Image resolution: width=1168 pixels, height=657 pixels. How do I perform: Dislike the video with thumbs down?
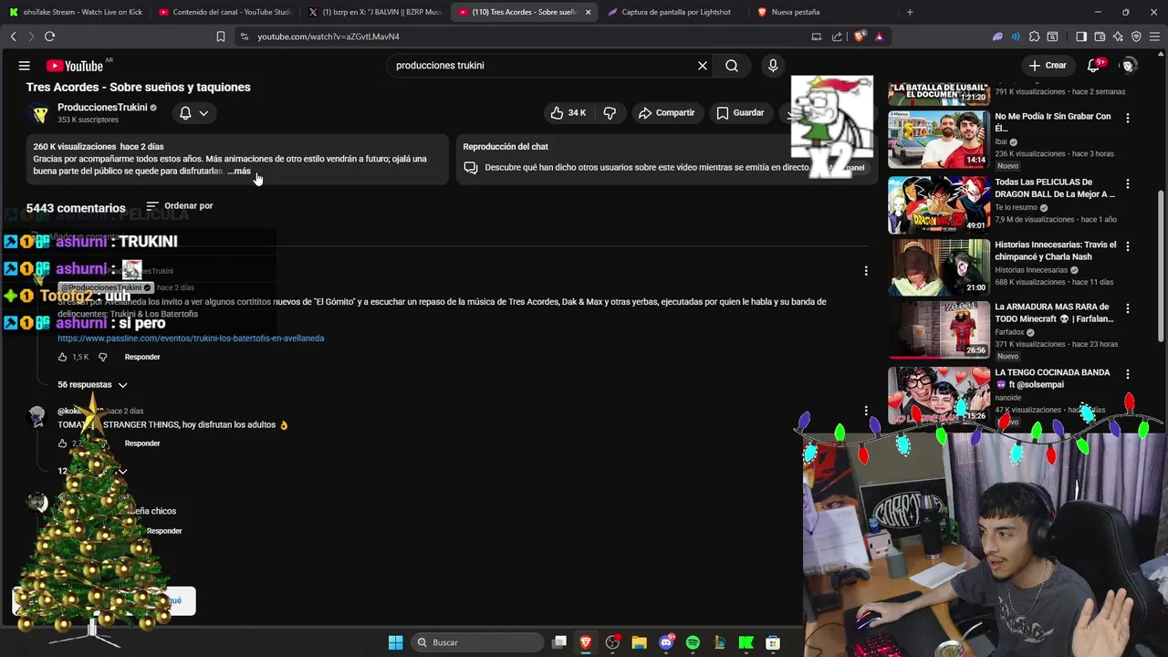(x=610, y=113)
